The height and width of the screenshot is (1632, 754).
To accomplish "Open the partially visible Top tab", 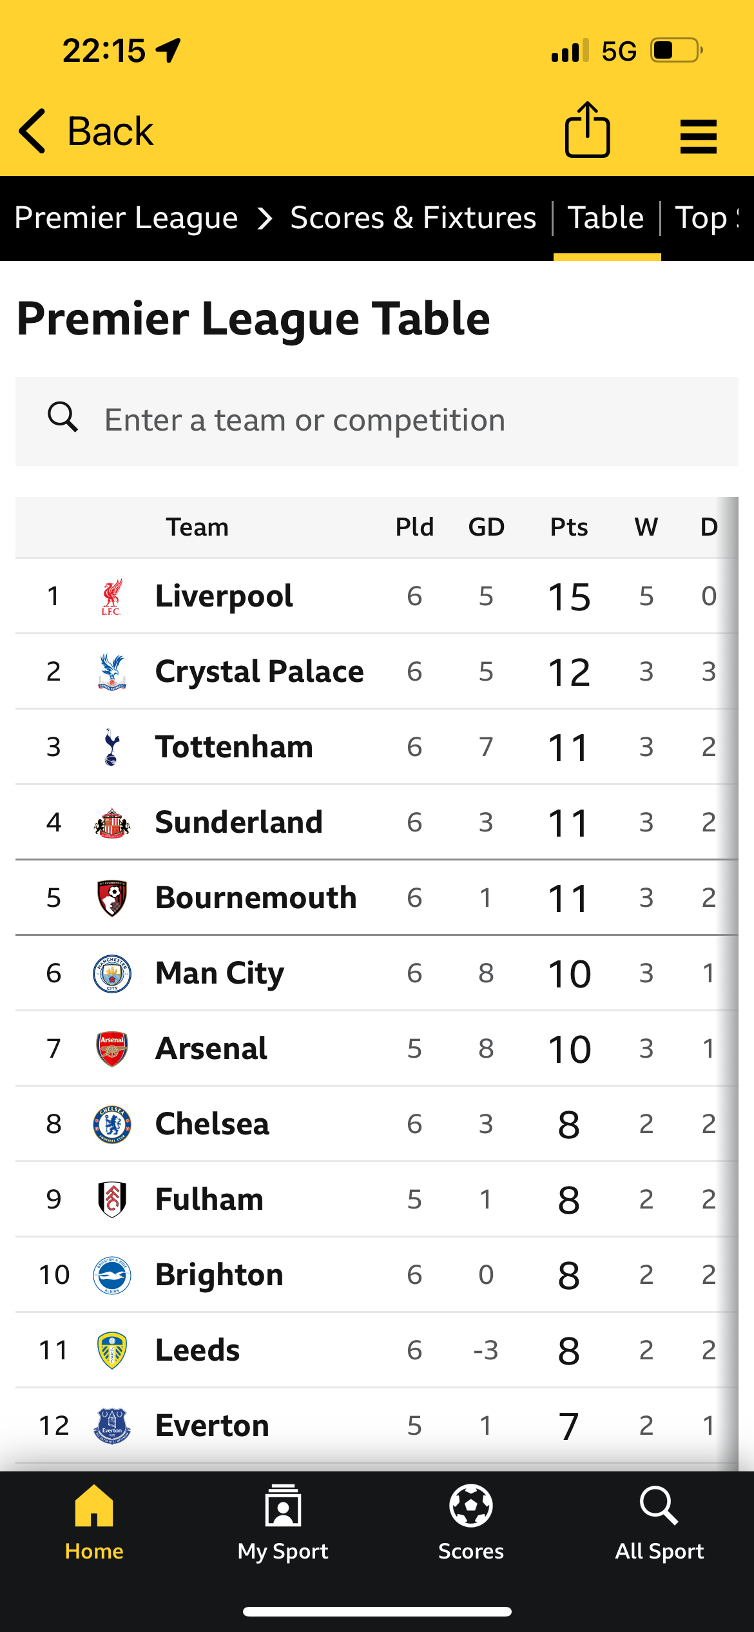I will click(706, 218).
